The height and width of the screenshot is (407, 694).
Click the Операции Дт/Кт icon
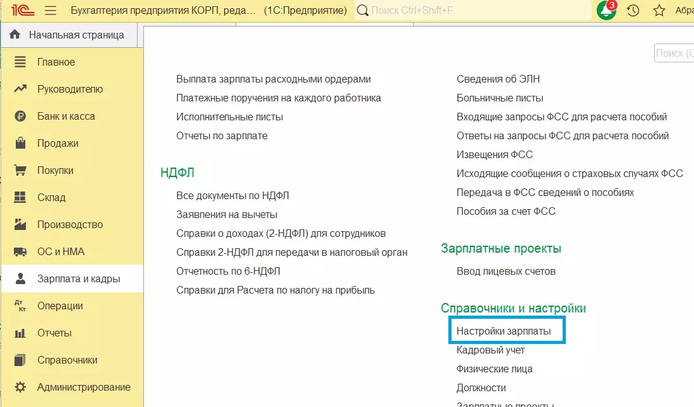click(x=20, y=306)
